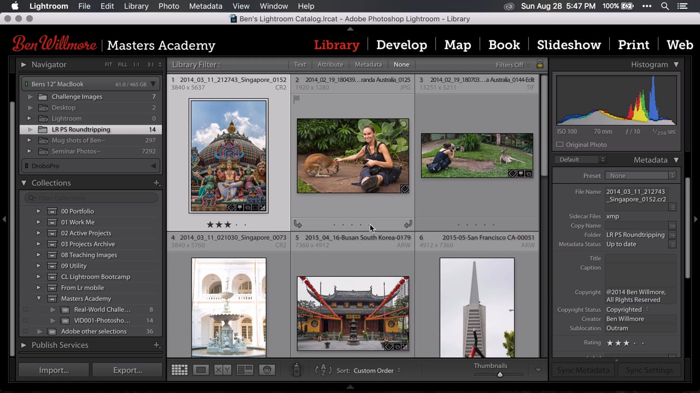Switch to the Map module
The height and width of the screenshot is (393, 700).
click(458, 45)
